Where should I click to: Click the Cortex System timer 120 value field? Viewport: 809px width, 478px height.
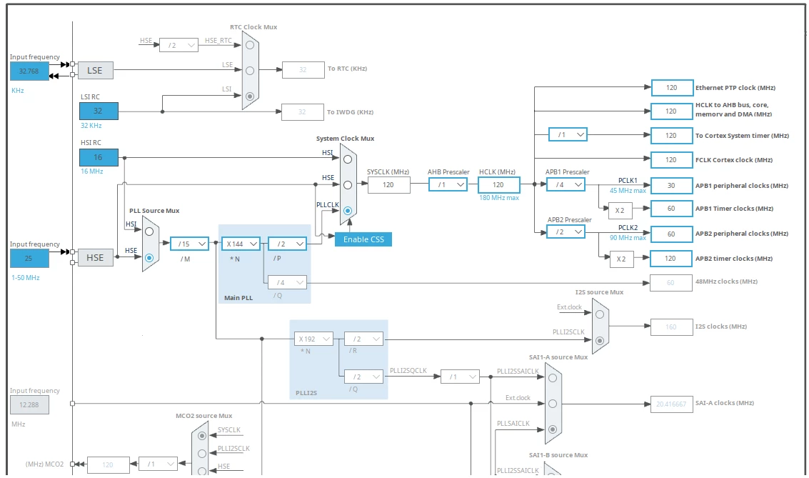(671, 135)
